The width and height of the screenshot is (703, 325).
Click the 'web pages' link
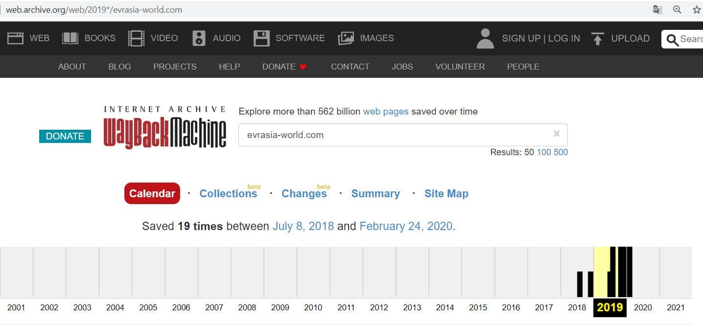pos(386,111)
